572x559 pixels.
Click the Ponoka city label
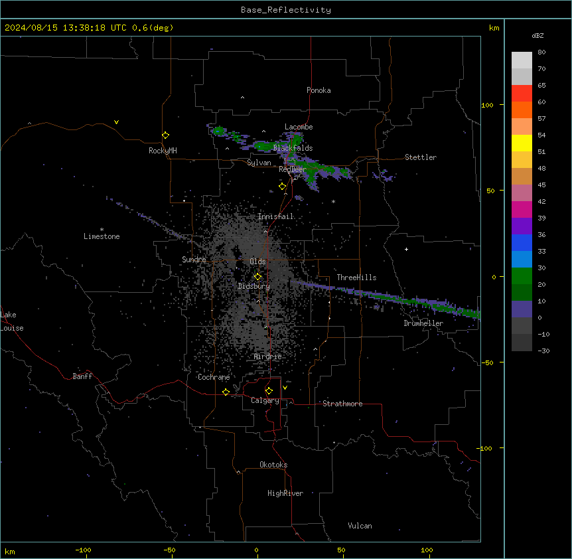(319, 90)
